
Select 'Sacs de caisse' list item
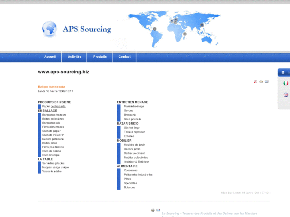point(51,151)
